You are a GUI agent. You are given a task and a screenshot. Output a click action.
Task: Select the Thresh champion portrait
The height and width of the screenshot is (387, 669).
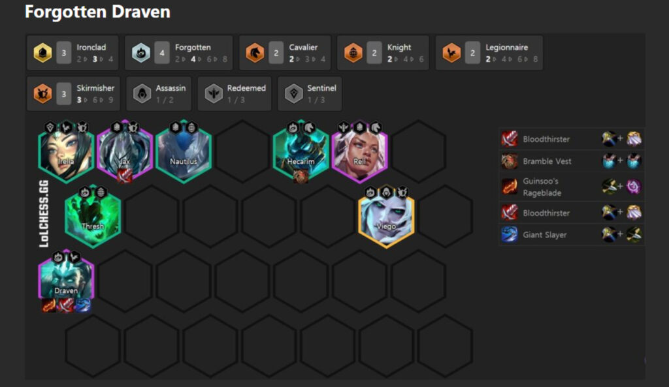pos(93,217)
